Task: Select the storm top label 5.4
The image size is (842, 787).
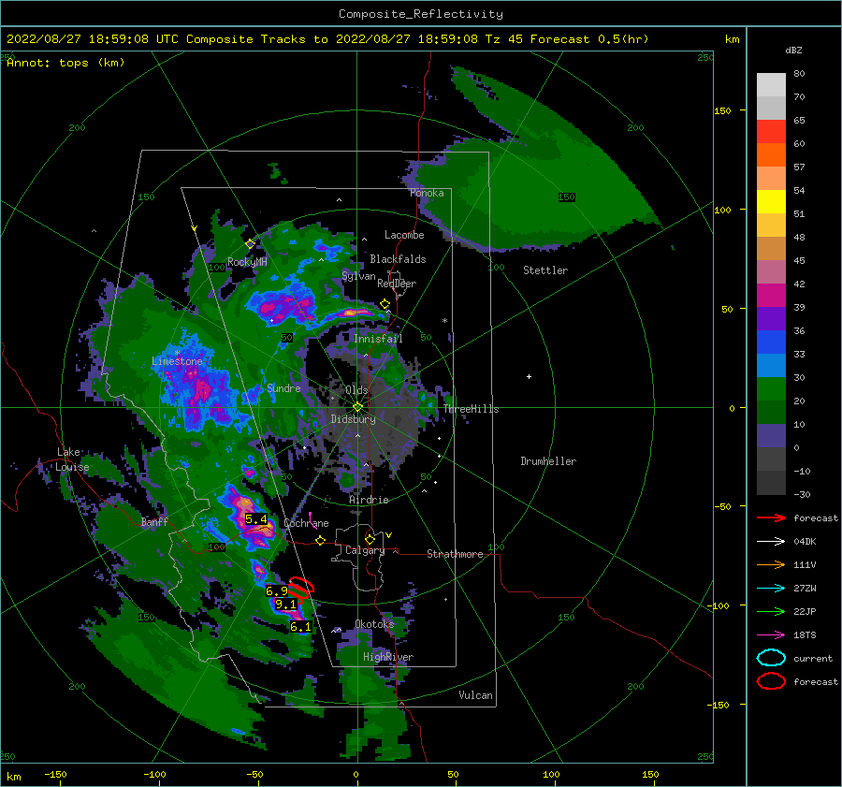Action: point(256,519)
